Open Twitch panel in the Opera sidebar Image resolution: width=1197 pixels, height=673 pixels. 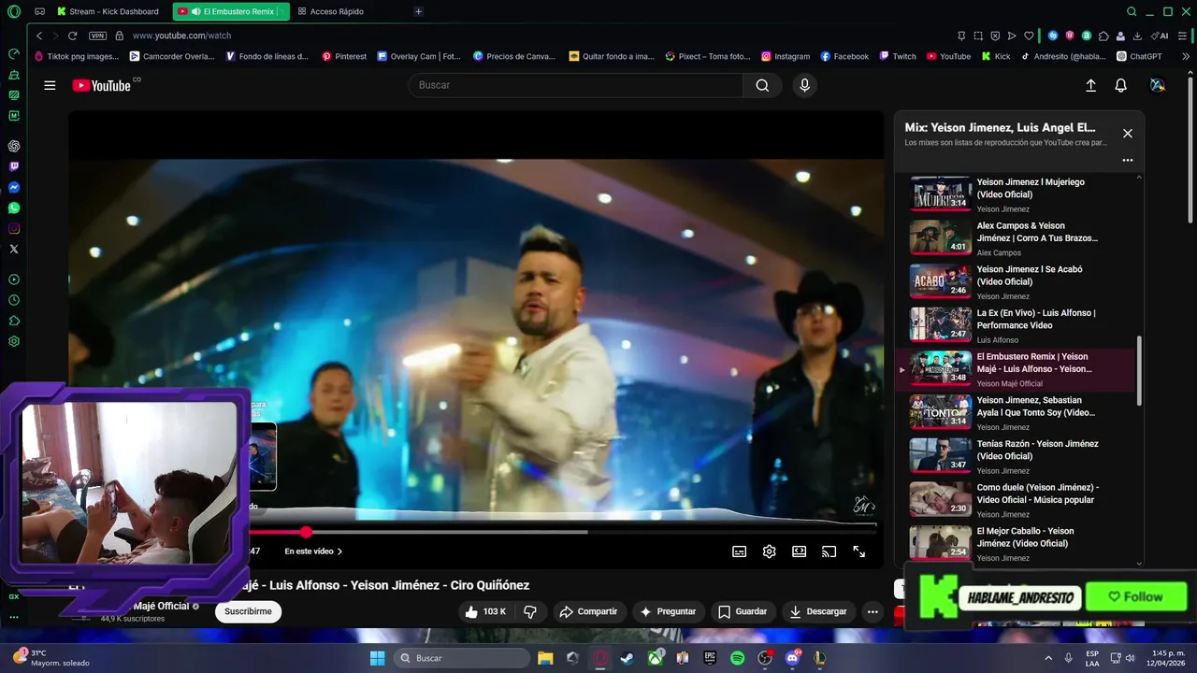(x=14, y=167)
